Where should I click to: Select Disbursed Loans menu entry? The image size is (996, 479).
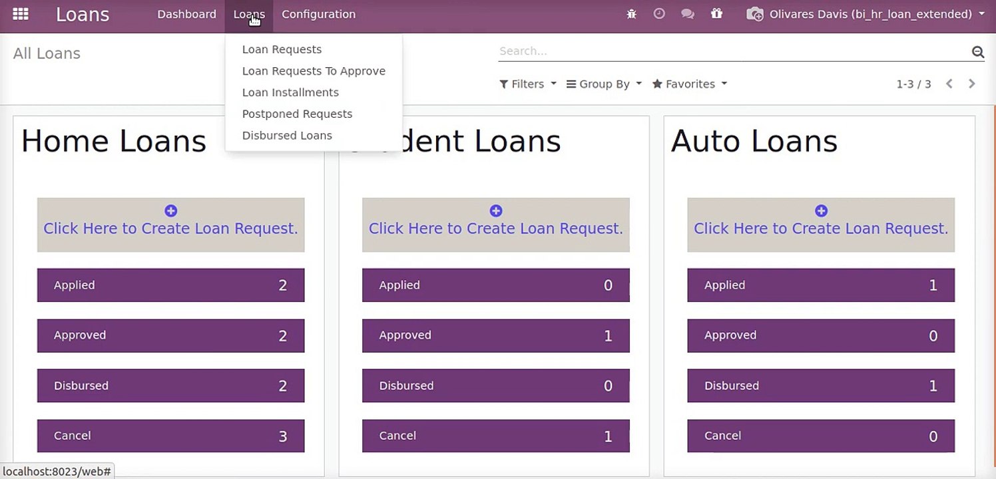(x=287, y=135)
